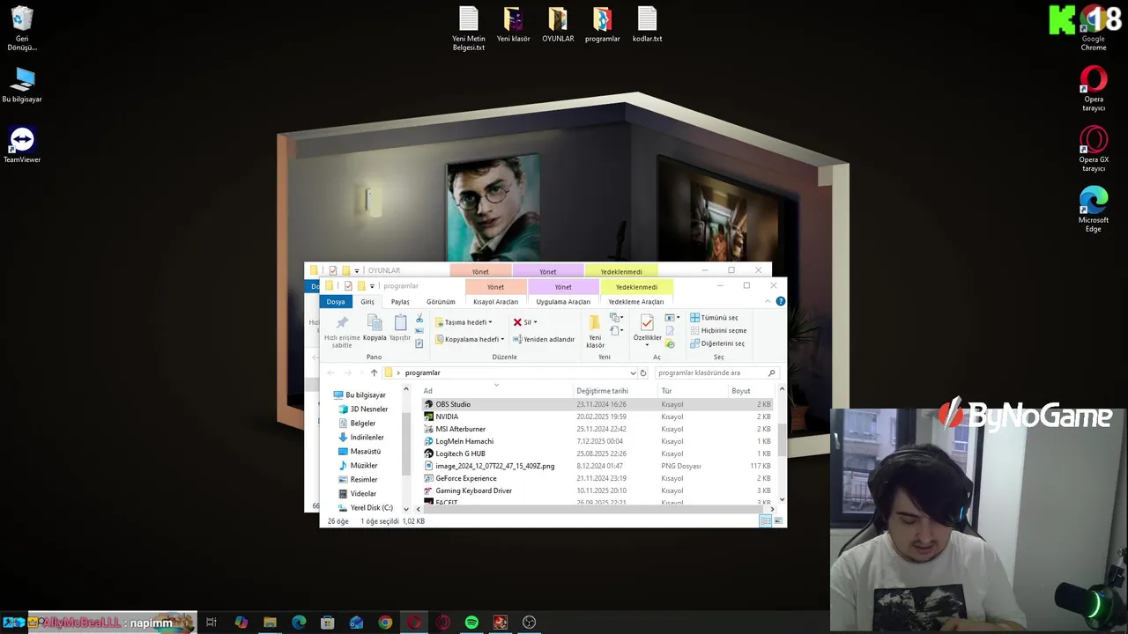The height and width of the screenshot is (634, 1128).
Task: Open OBS Studio from the taskbar
Action: tap(529, 623)
